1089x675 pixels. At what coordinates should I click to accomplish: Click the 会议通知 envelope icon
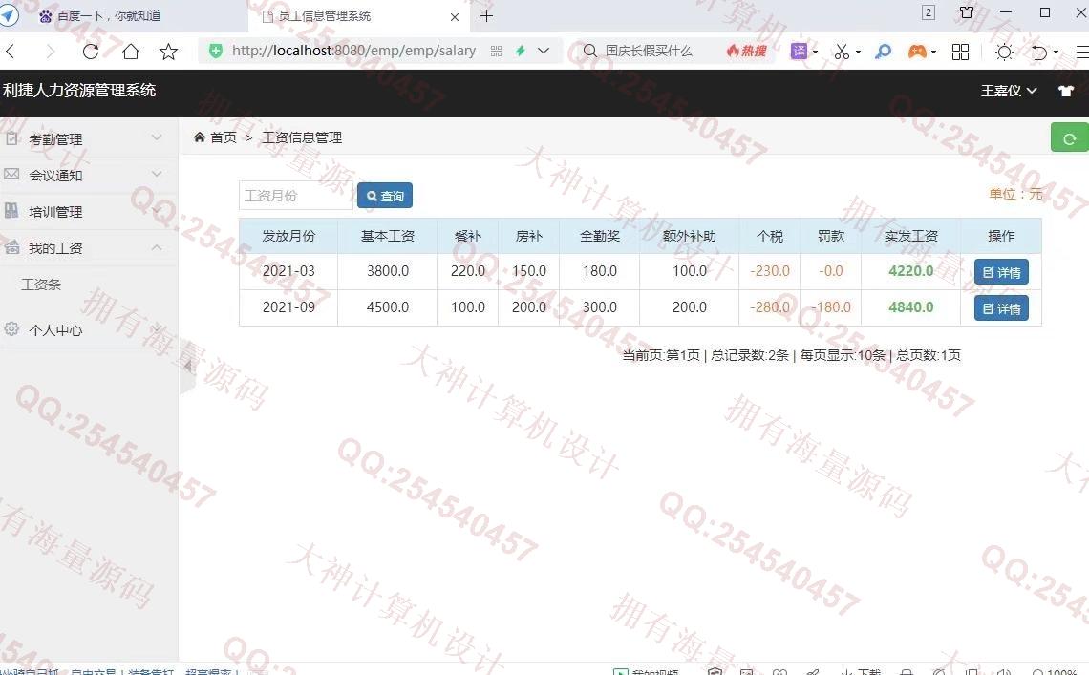(x=11, y=174)
